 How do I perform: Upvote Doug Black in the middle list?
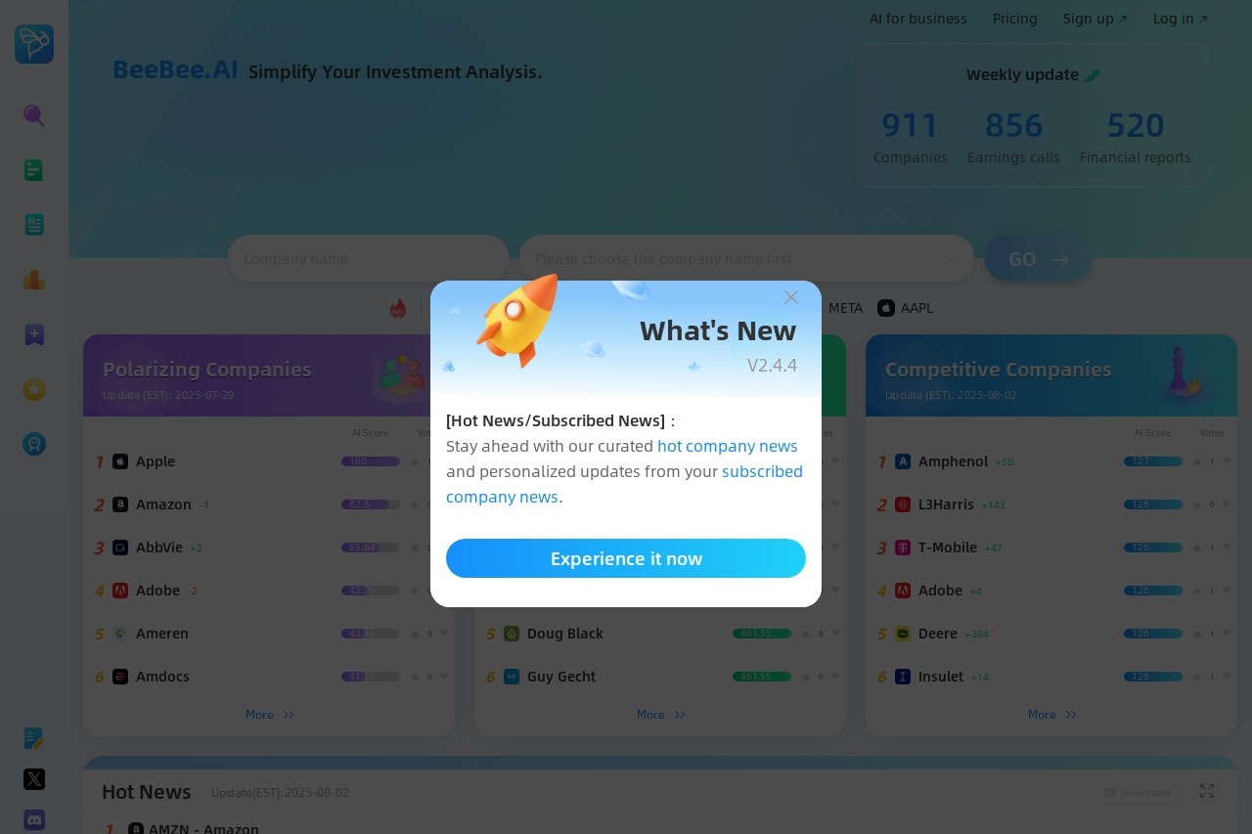pyautogui.click(x=806, y=634)
